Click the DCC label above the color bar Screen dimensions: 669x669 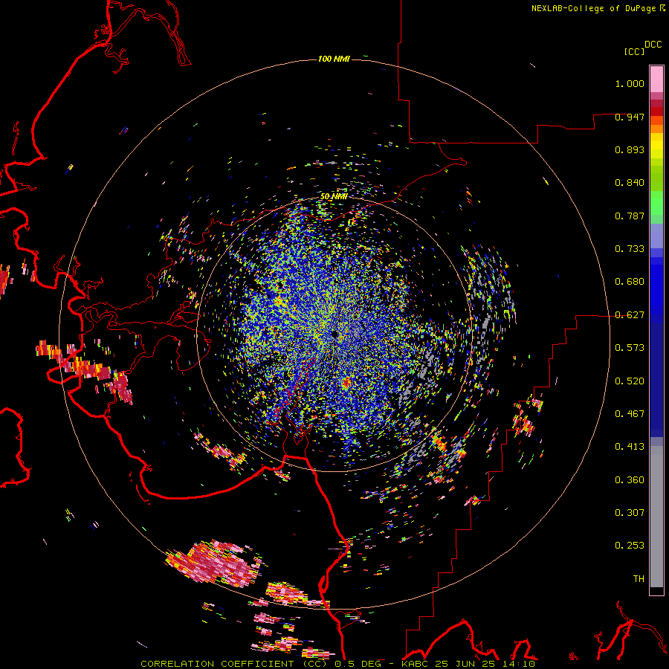pos(653,45)
